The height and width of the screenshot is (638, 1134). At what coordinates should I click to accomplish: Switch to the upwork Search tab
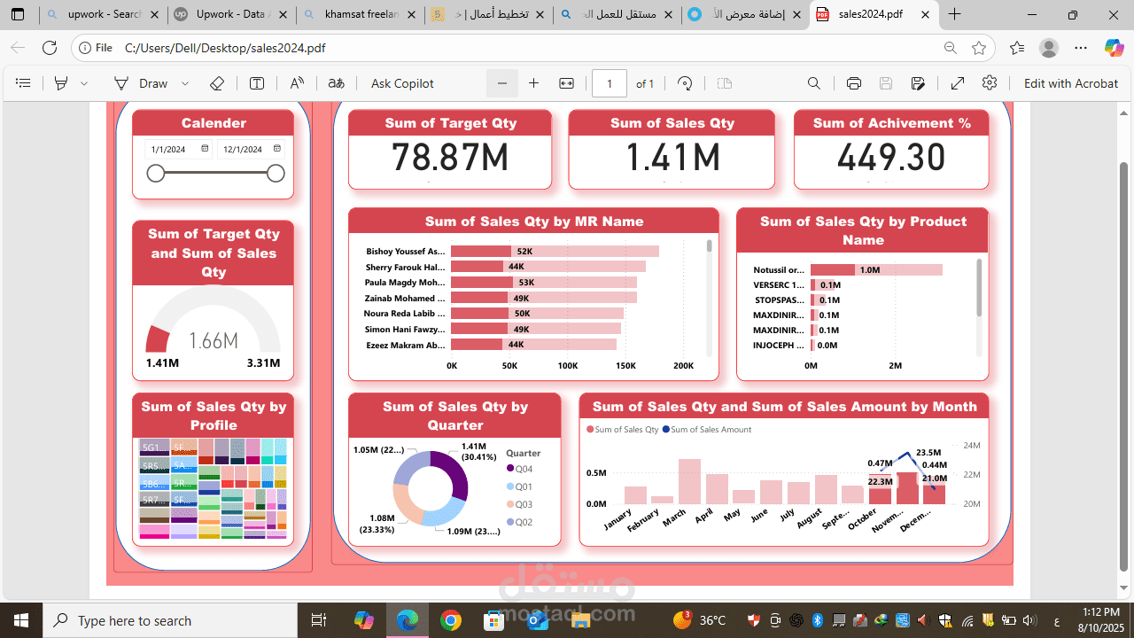104,15
